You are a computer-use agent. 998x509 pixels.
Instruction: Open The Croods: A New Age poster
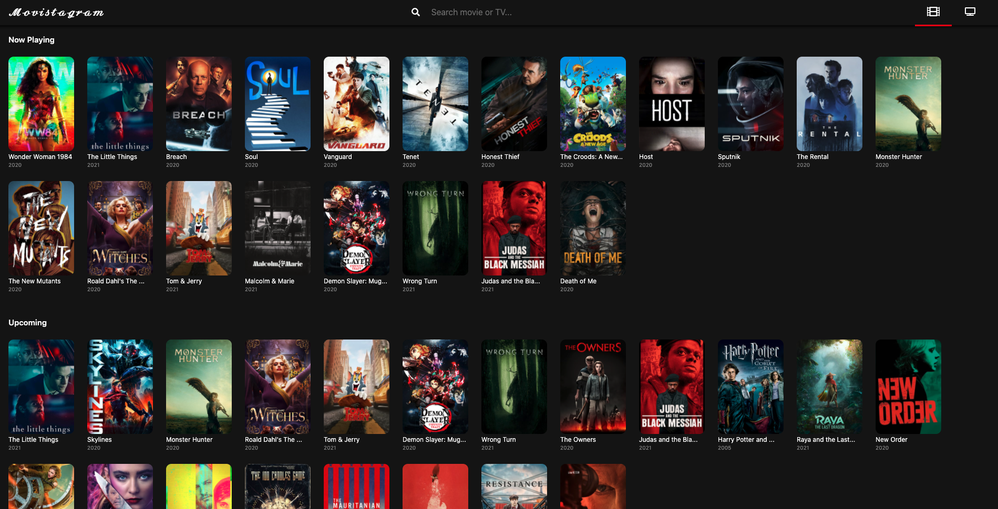click(593, 104)
